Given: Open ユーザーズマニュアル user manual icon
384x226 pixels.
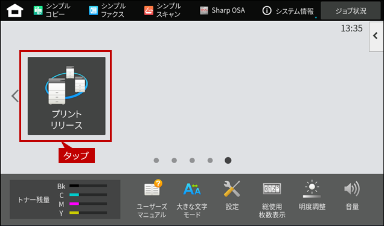Looking at the screenshot, I should (x=152, y=199).
